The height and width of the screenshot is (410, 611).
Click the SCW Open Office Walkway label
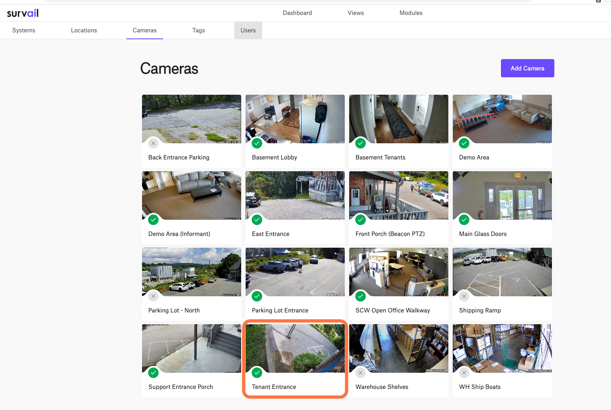pyautogui.click(x=392, y=310)
